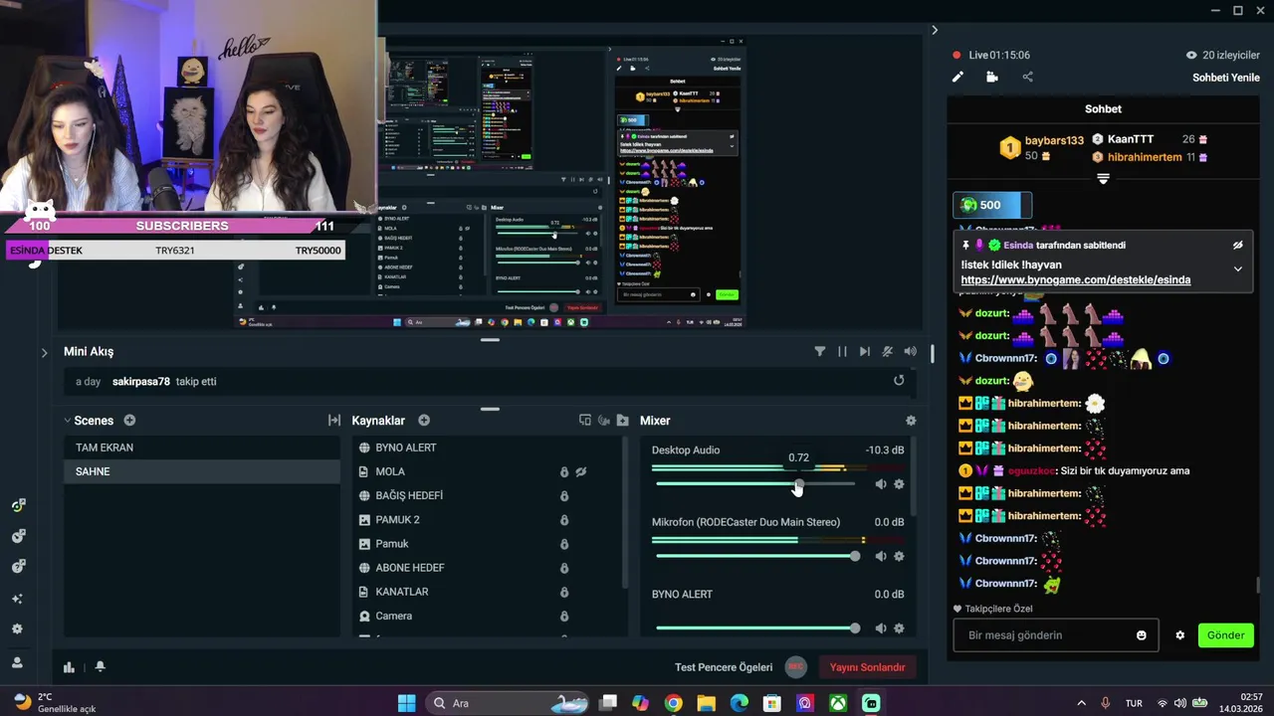Select the BYNO ALERT source
This screenshot has width=1274, height=716.
[488, 447]
